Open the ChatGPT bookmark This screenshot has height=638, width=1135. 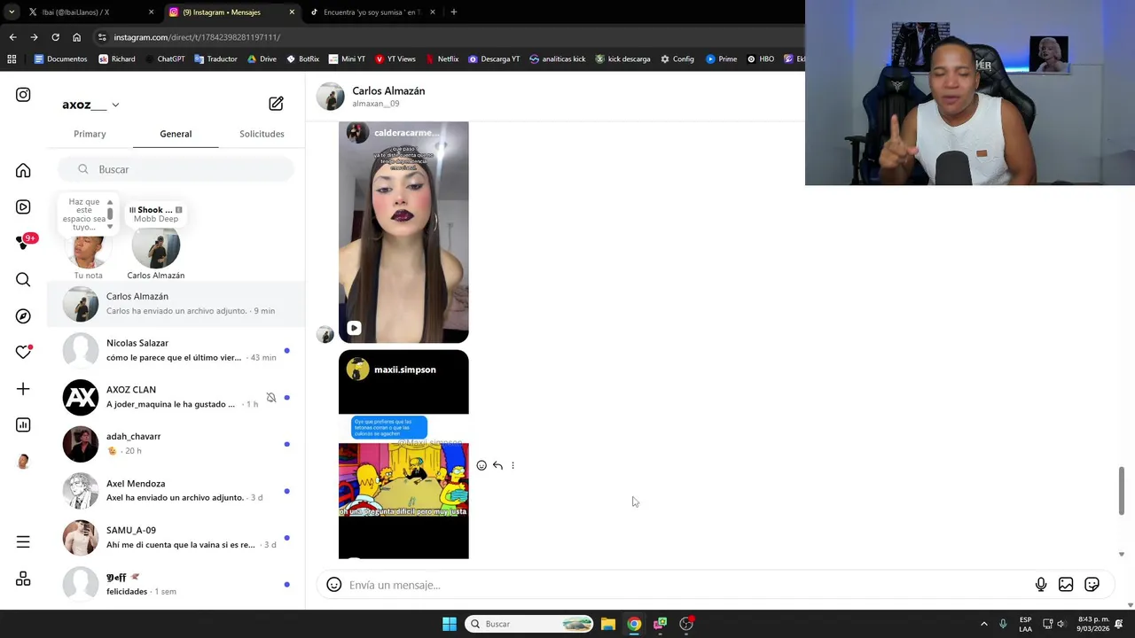[163, 59]
